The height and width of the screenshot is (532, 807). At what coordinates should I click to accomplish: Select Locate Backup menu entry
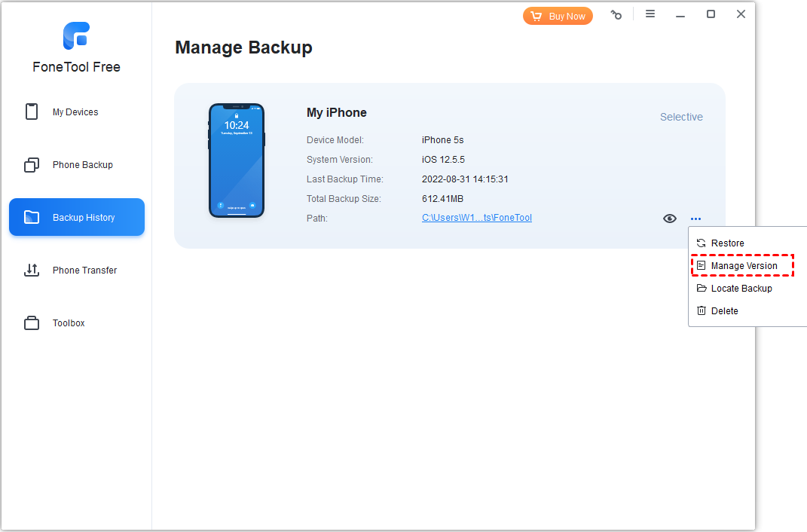[741, 289]
